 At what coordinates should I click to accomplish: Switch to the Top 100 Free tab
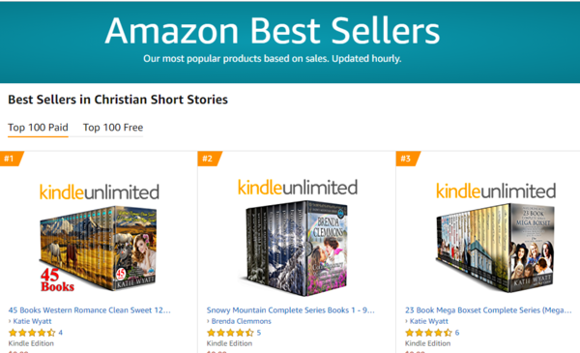(x=113, y=128)
